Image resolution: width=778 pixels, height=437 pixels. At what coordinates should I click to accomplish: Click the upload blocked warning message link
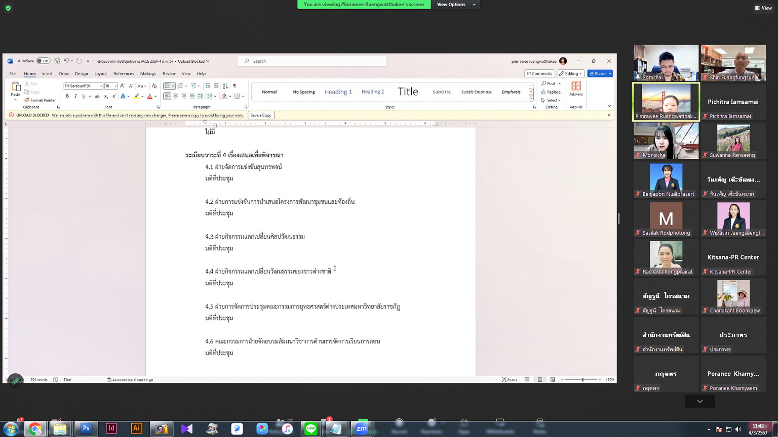(147, 115)
